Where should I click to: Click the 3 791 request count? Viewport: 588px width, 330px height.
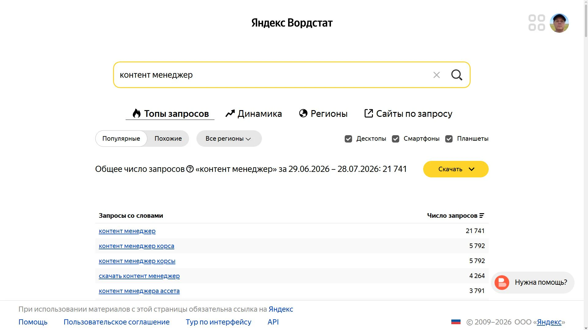click(x=477, y=291)
